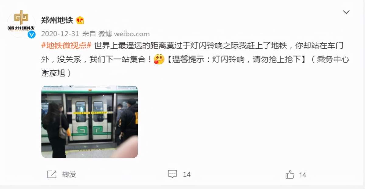Open the #地铁微视点# hashtag topic
This screenshot has width=365, height=189.
tap(66, 46)
